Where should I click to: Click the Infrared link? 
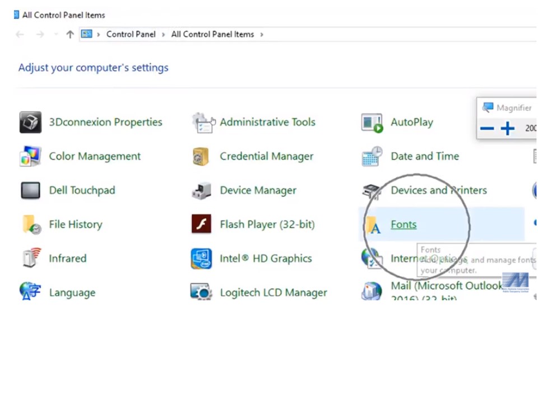click(68, 259)
